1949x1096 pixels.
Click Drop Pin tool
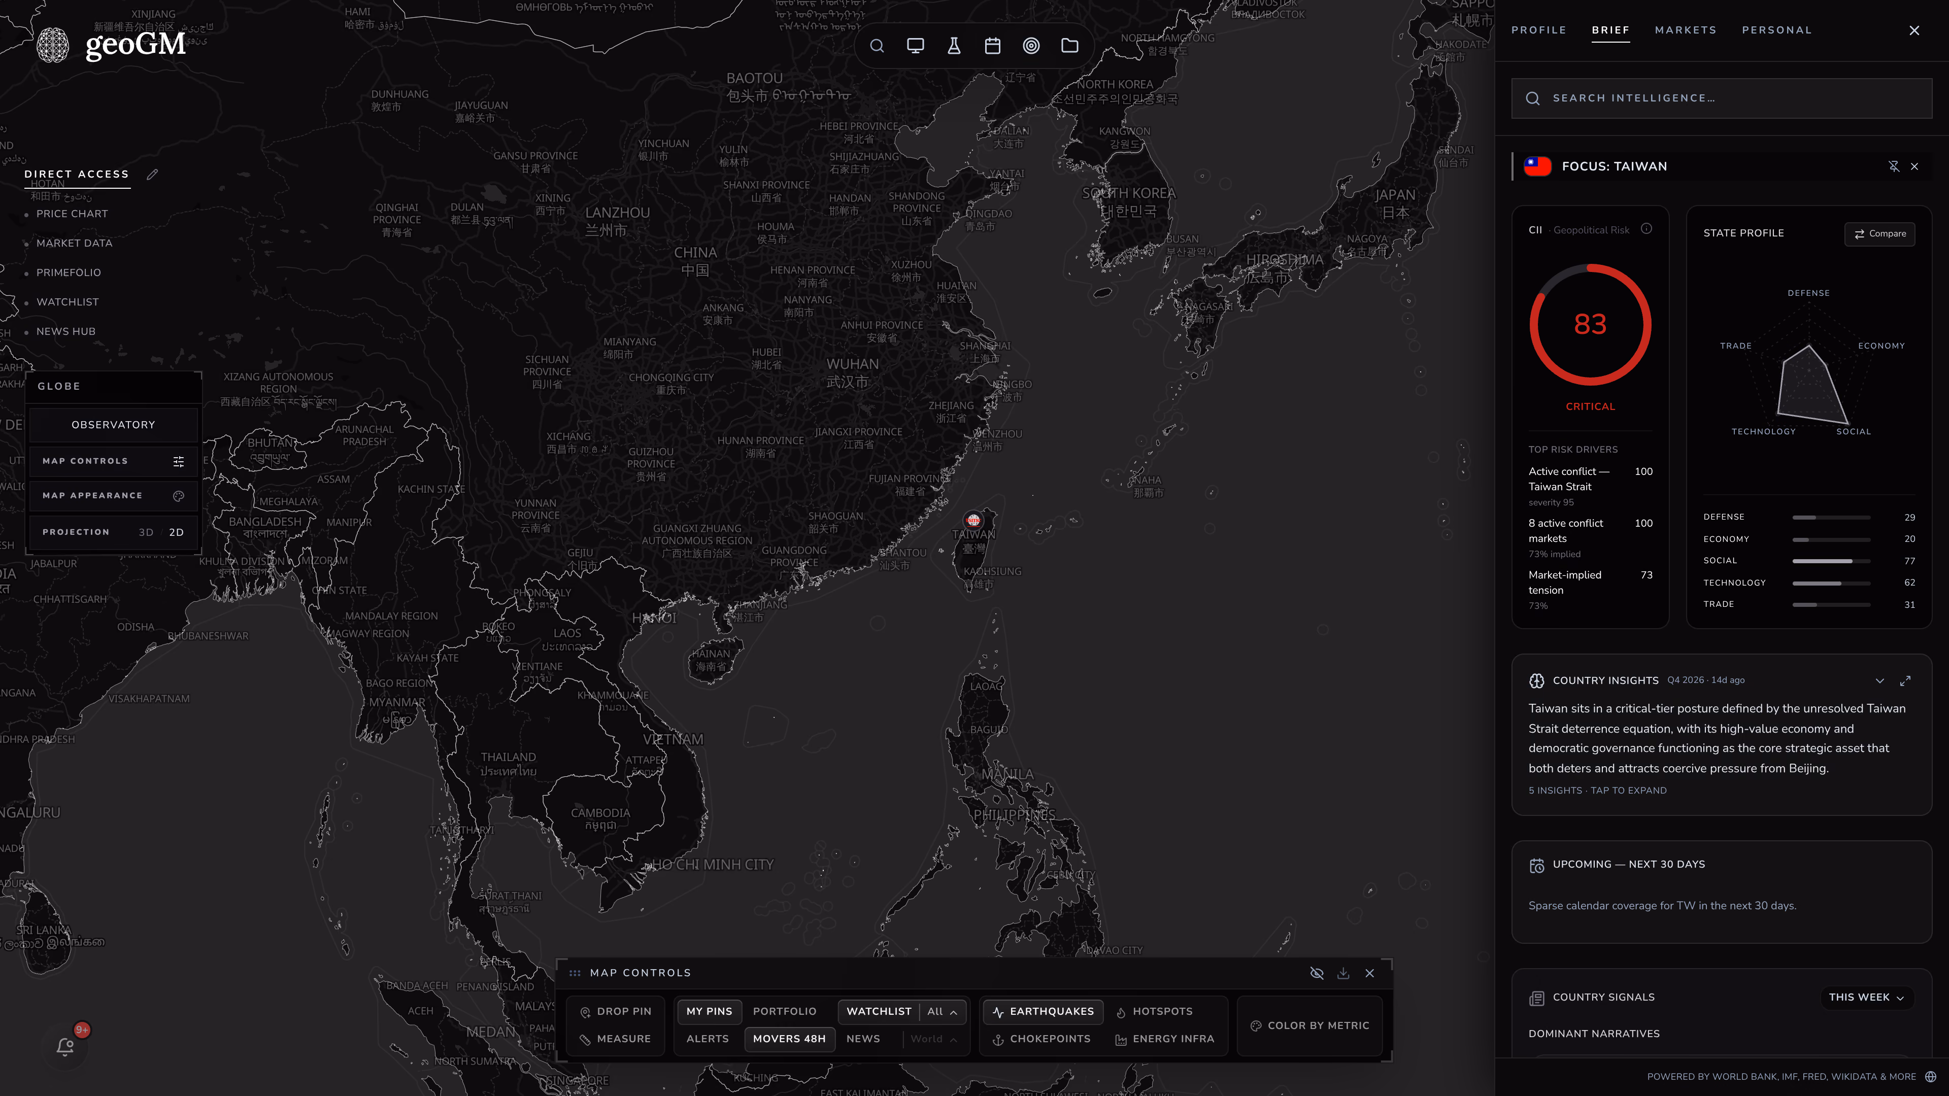[x=614, y=1011]
